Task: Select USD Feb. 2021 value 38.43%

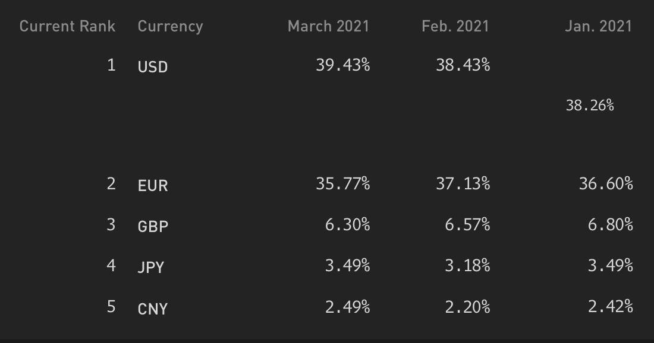Action: [463, 65]
